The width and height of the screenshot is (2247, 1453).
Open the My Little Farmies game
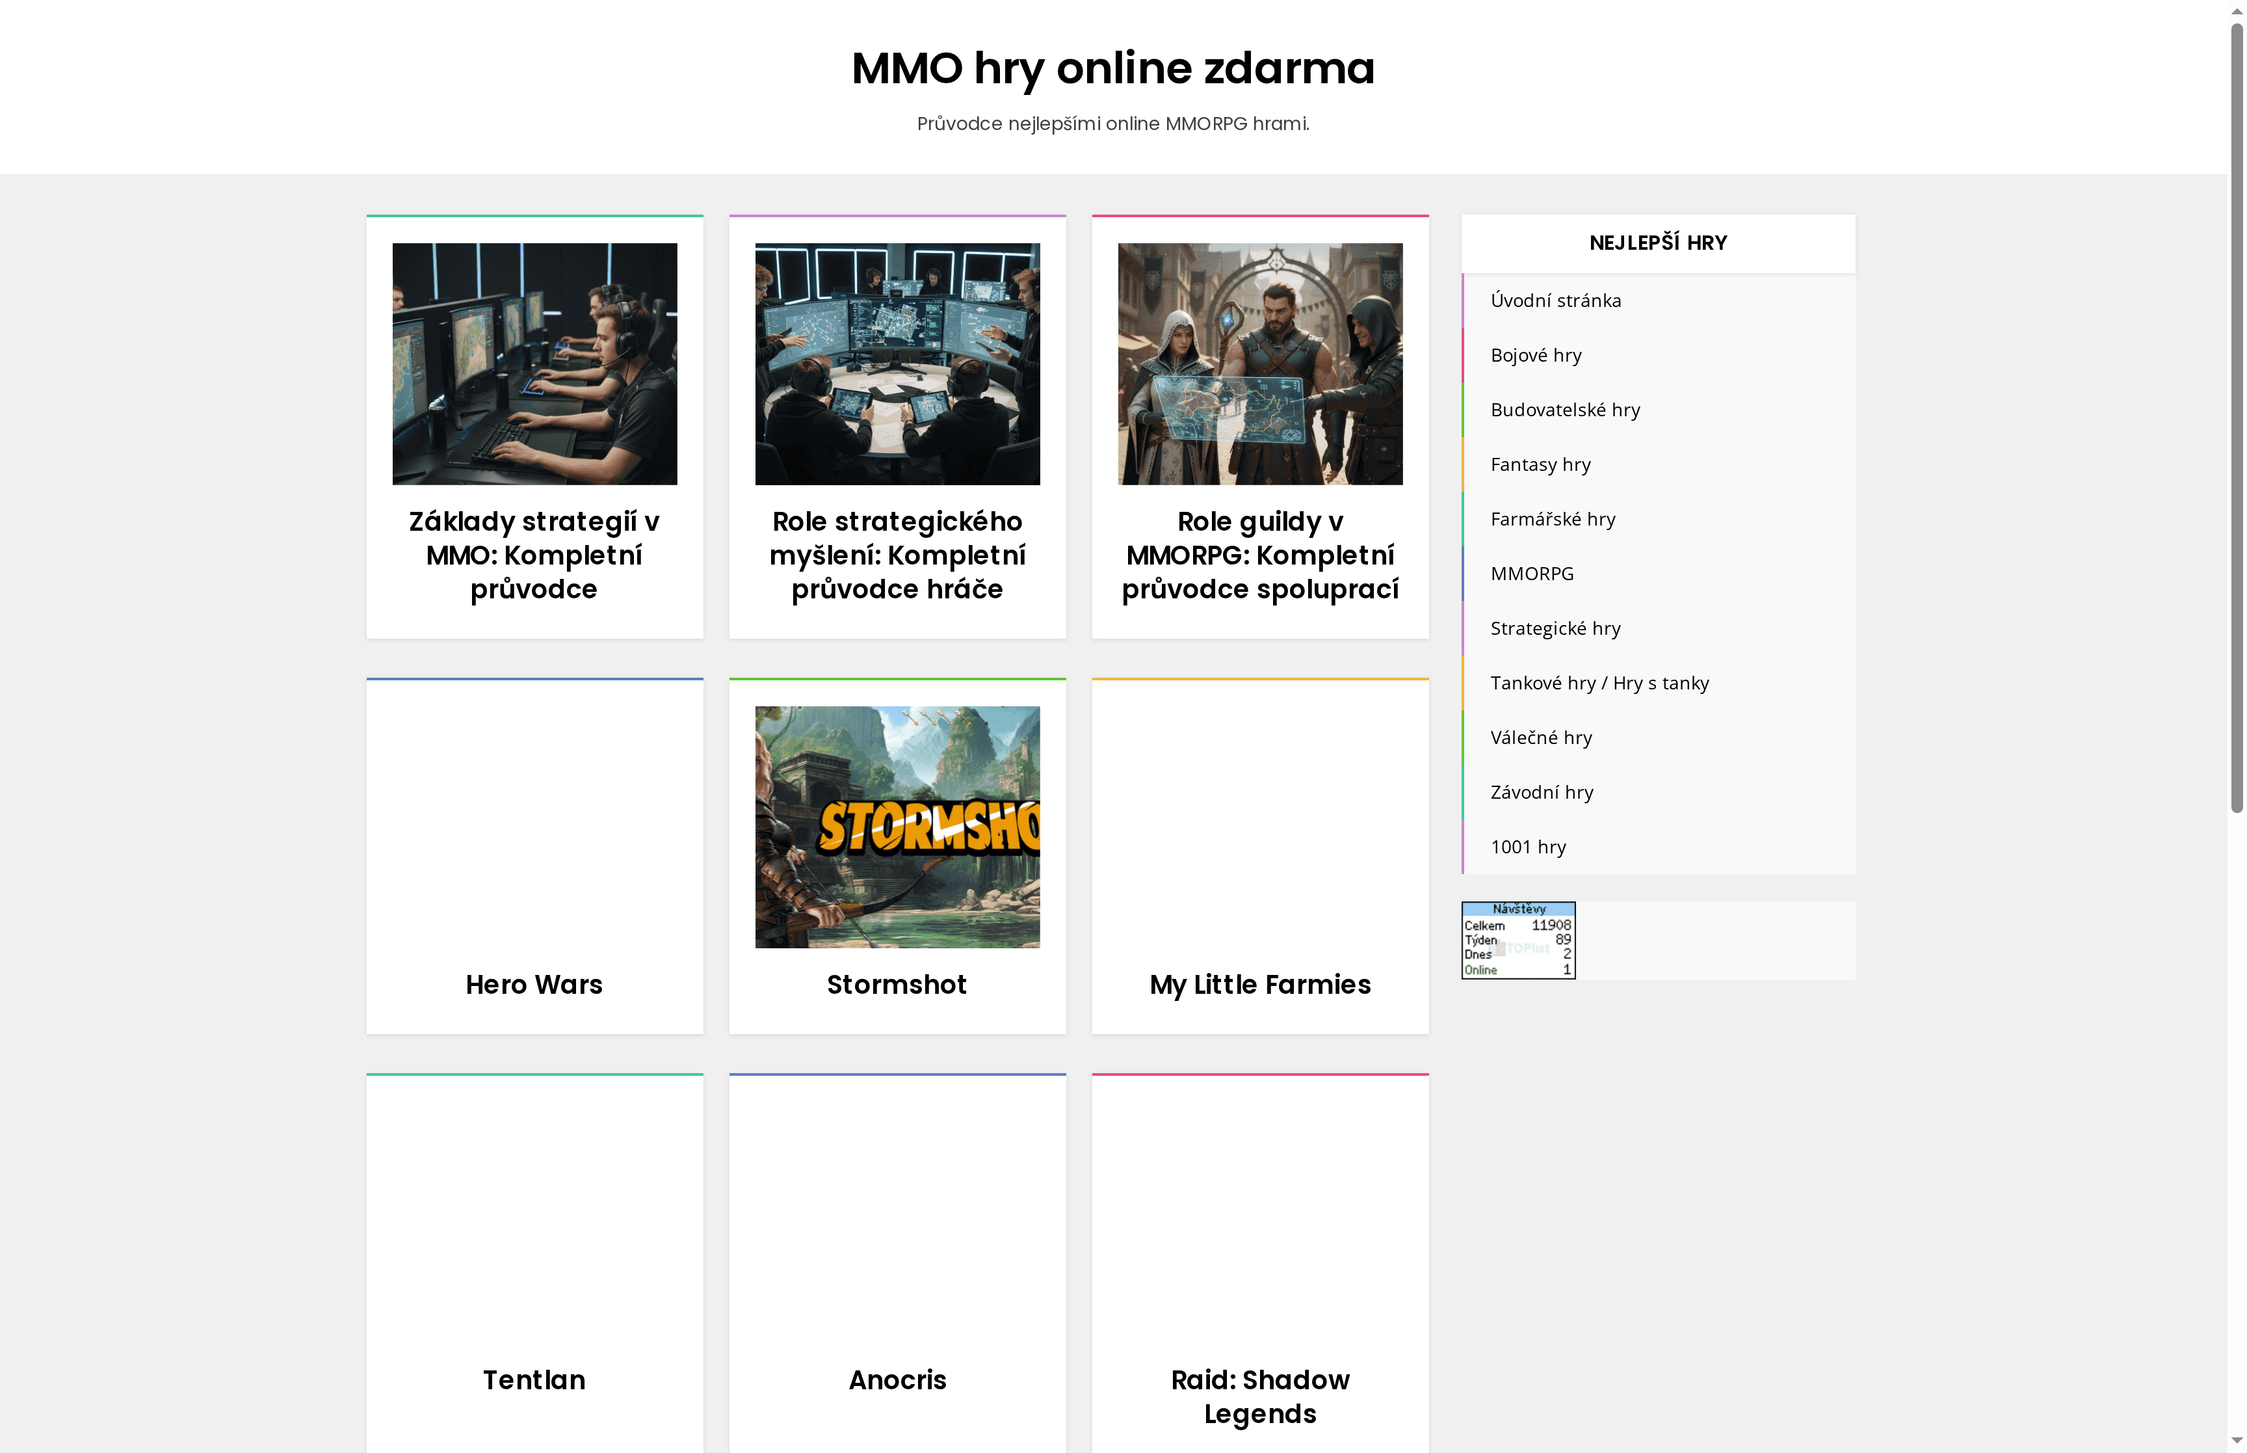click(1261, 984)
